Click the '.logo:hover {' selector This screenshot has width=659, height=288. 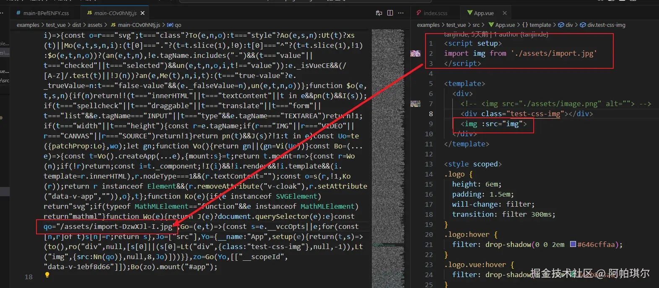coord(471,234)
